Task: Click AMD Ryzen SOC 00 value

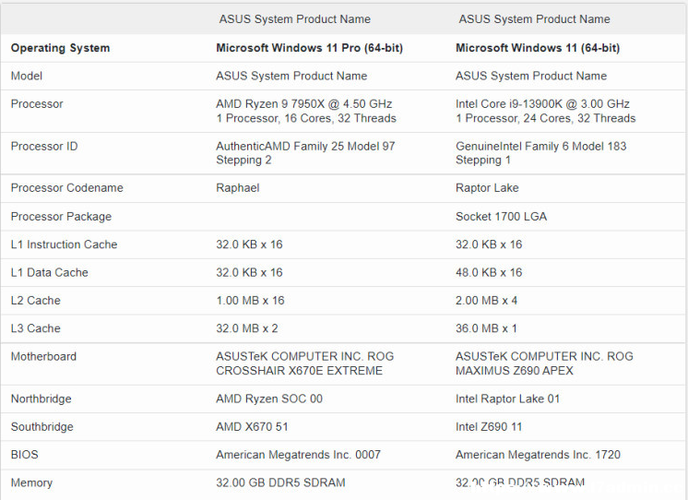Action: pos(269,399)
